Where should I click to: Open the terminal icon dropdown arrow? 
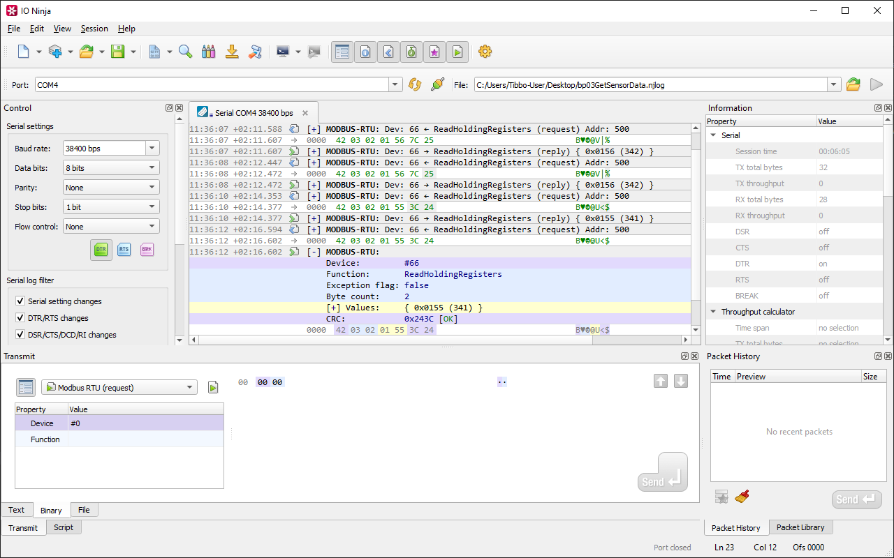pos(298,52)
